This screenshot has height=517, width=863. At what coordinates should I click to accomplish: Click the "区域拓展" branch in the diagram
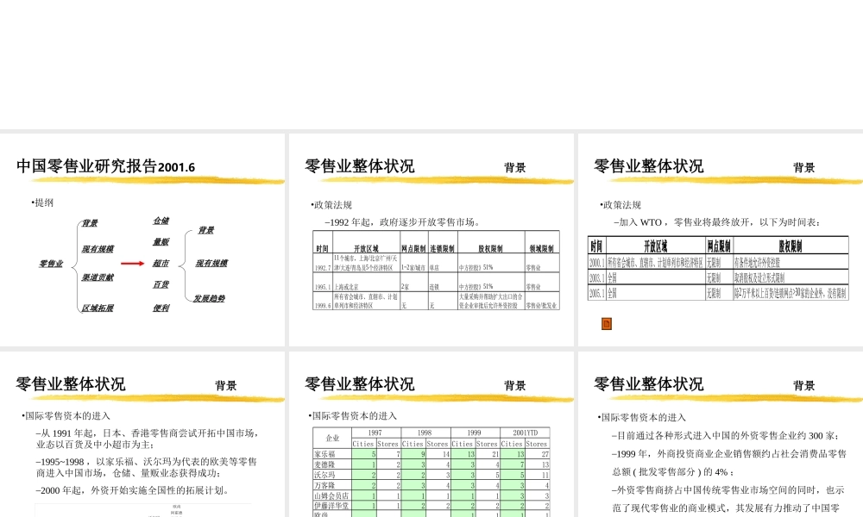98,309
